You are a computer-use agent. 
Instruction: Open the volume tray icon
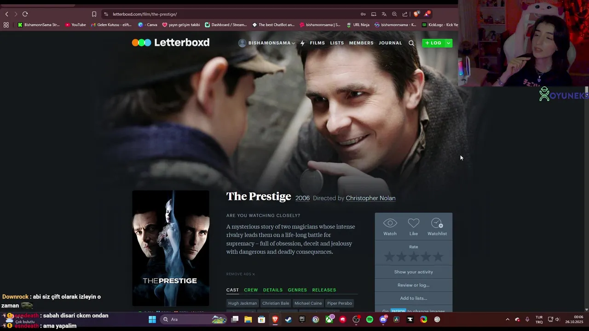coord(557,320)
